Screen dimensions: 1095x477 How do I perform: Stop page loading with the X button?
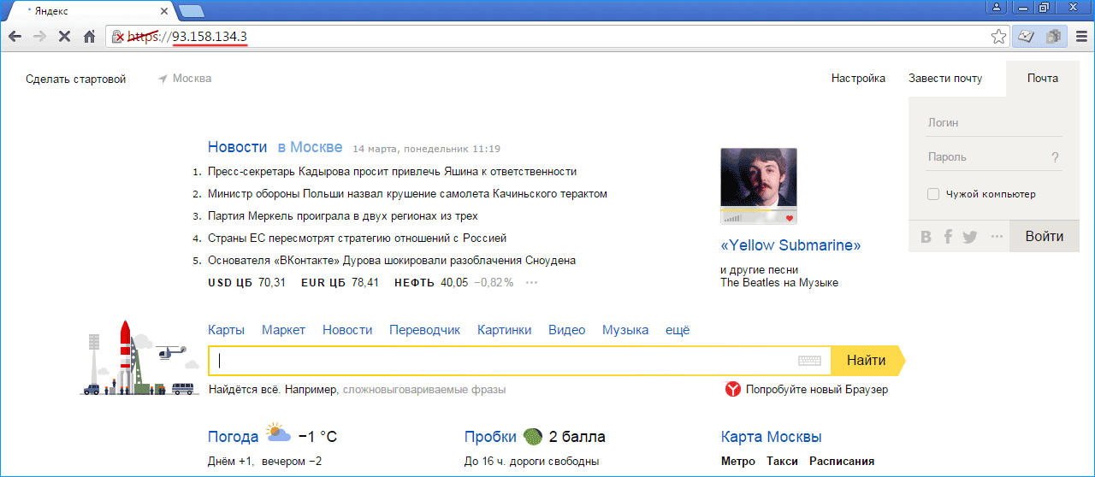[x=63, y=37]
